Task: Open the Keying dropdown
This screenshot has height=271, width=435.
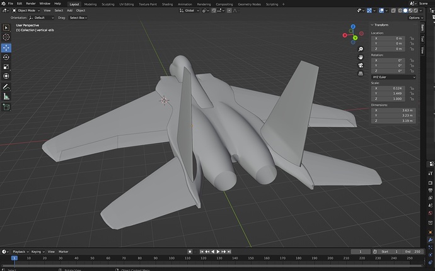Action: (38, 252)
